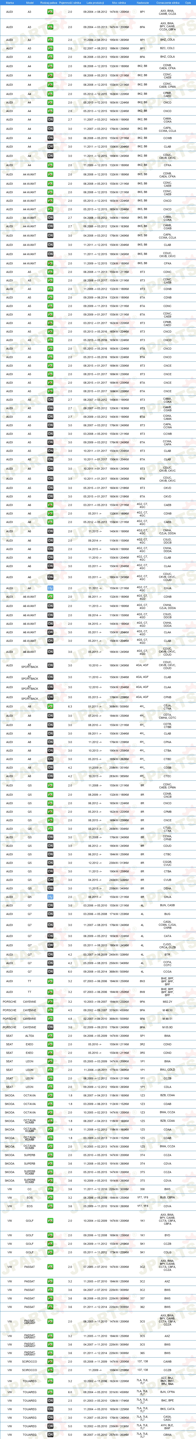196x1439 pixels.
Task: Click the PB icon in the Audi Q5 CPMB row
Action: [50, 812]
